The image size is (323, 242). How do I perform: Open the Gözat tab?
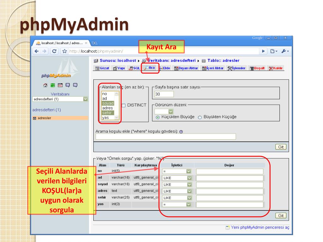[102, 68]
